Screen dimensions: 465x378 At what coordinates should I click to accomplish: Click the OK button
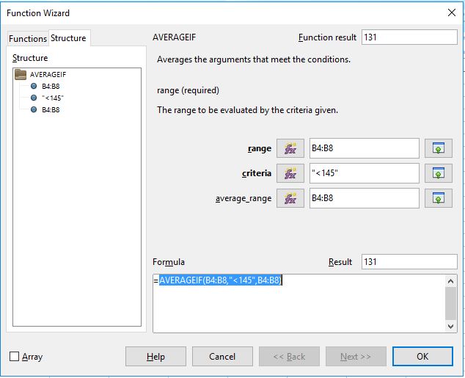[x=422, y=356]
